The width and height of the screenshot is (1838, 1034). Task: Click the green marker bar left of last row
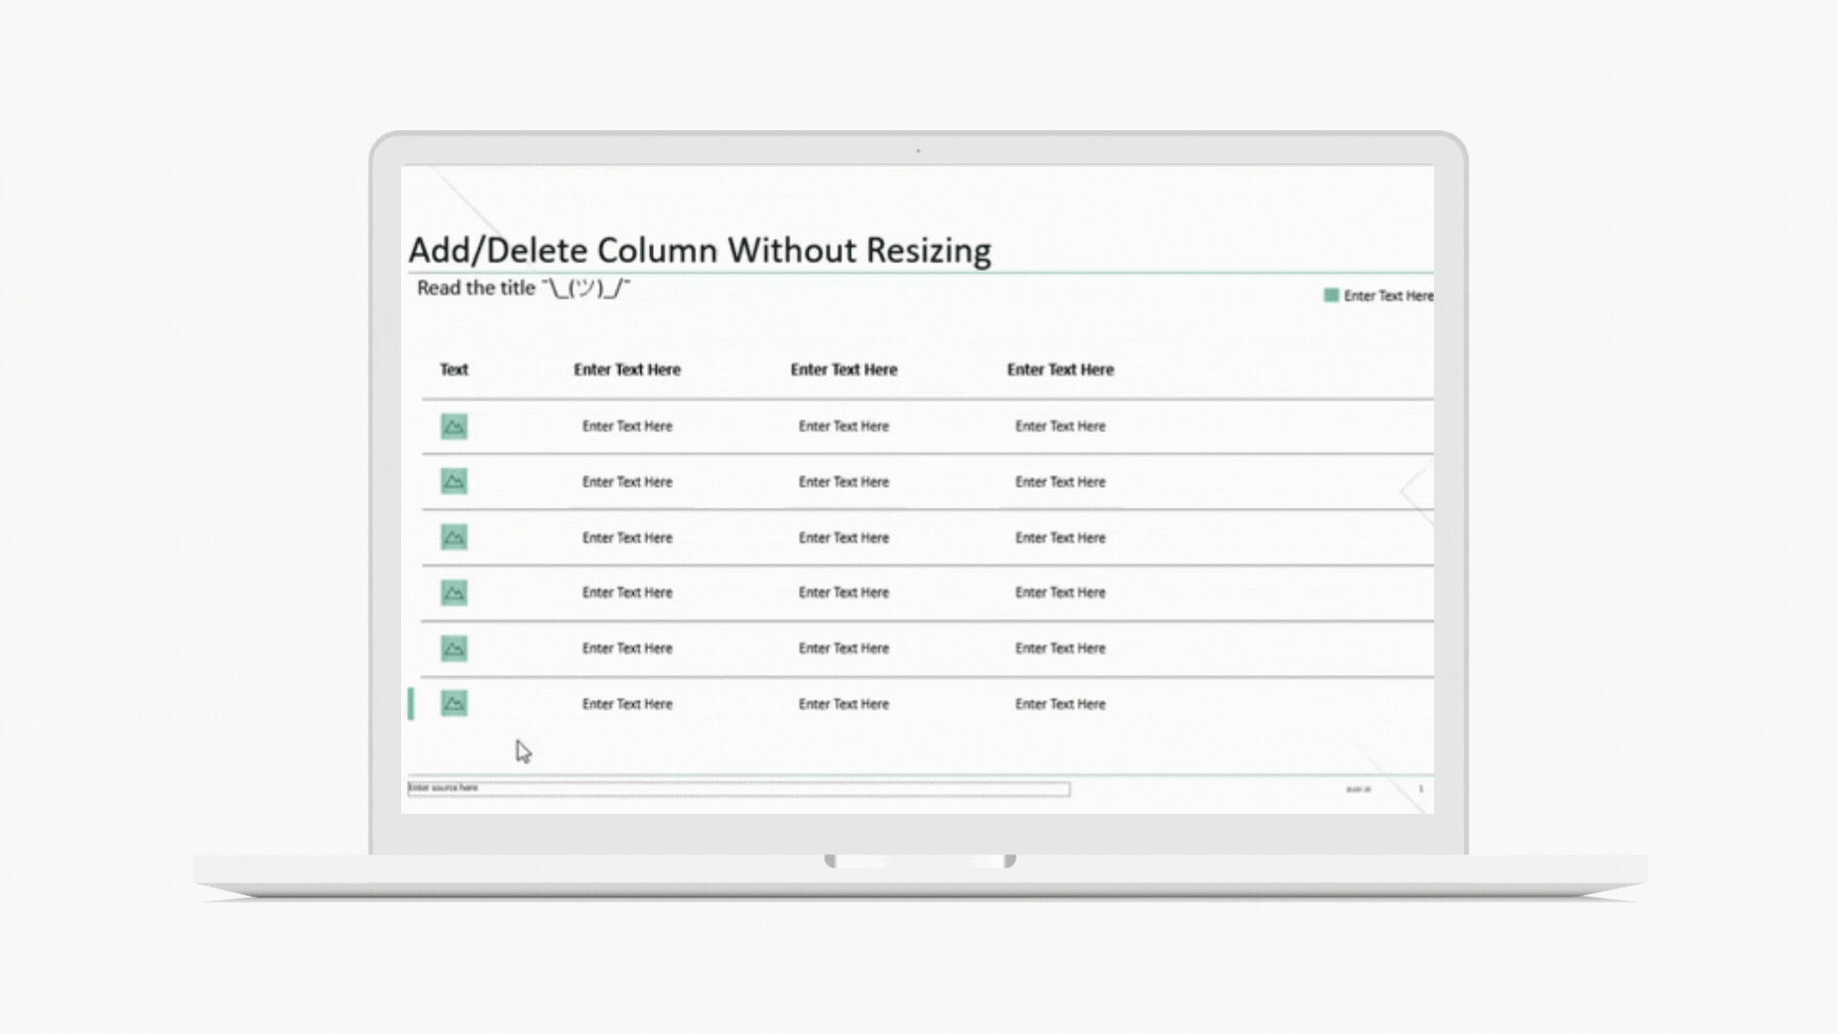point(411,704)
